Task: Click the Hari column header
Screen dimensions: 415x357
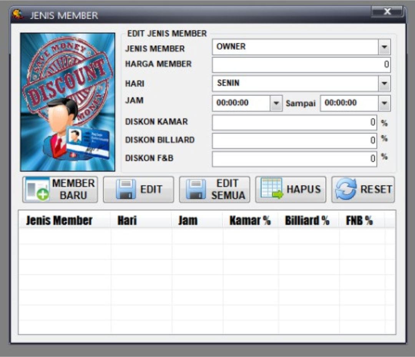Action: coord(127,221)
